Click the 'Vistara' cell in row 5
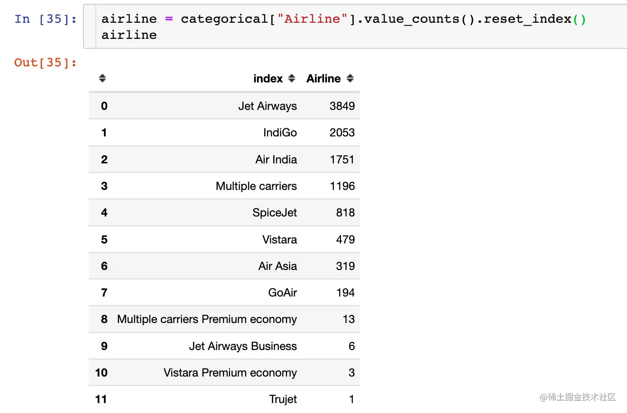627x413 pixels. (280, 240)
